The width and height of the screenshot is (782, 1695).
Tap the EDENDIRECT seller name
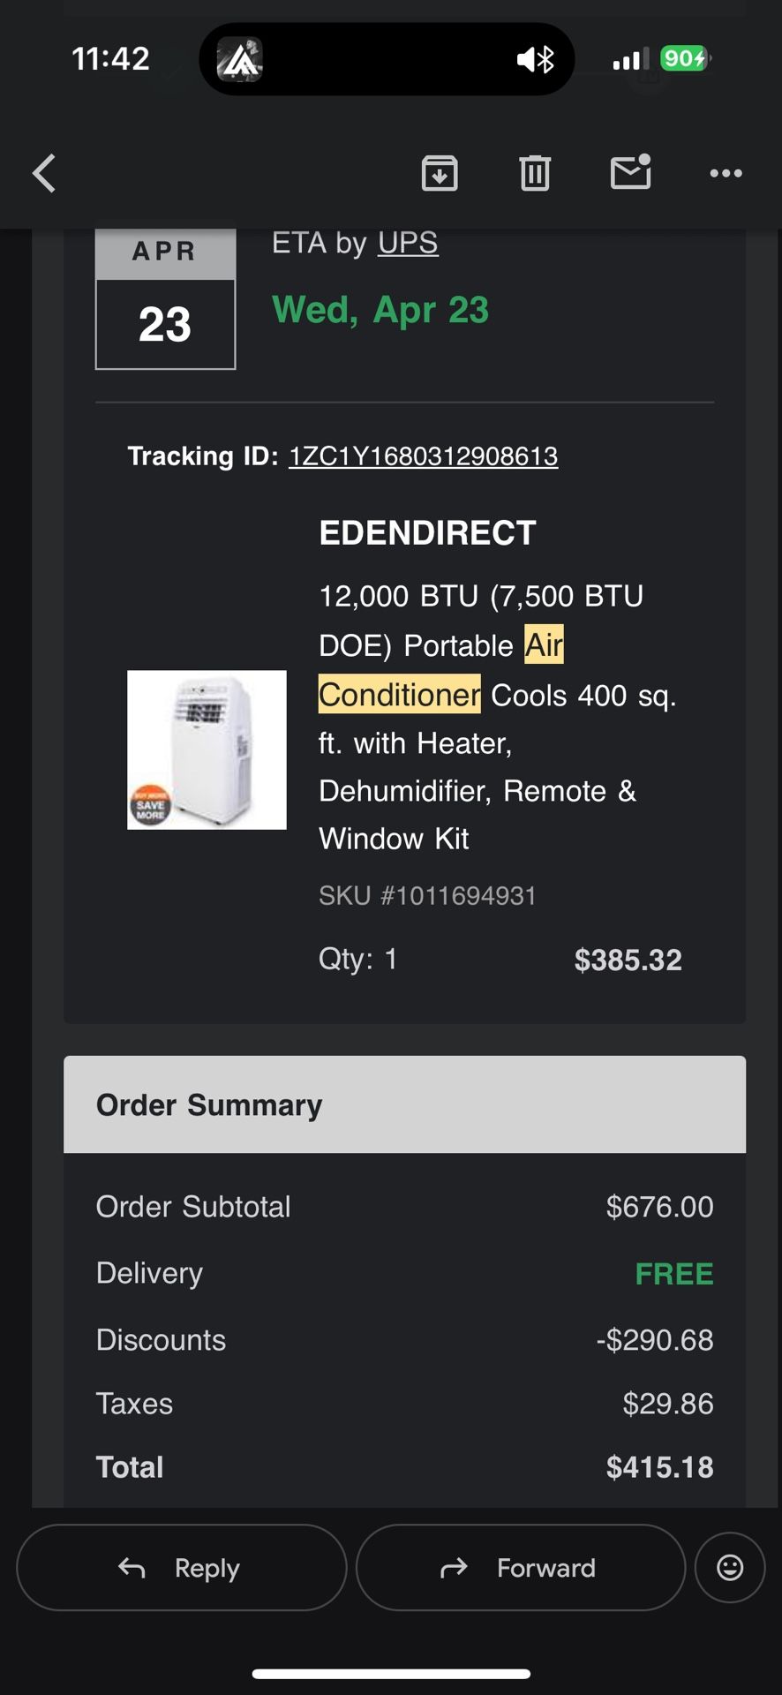[427, 533]
